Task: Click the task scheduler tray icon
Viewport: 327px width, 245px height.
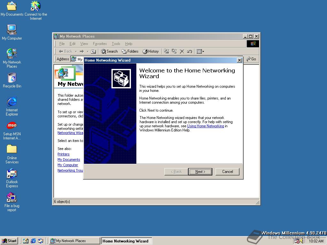Action: click(x=297, y=241)
